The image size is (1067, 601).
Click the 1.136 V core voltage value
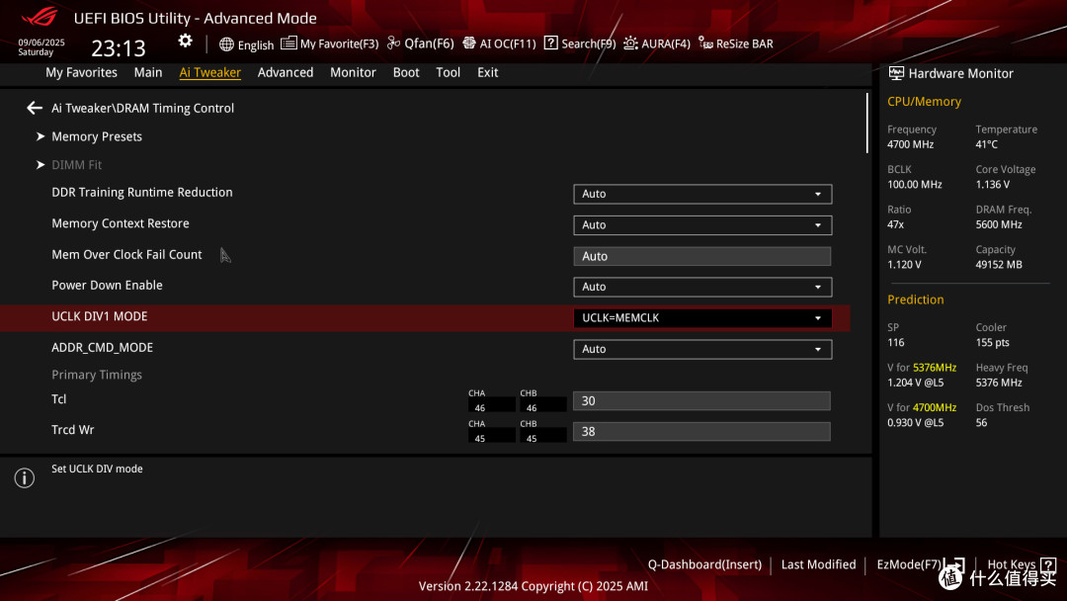tap(992, 185)
